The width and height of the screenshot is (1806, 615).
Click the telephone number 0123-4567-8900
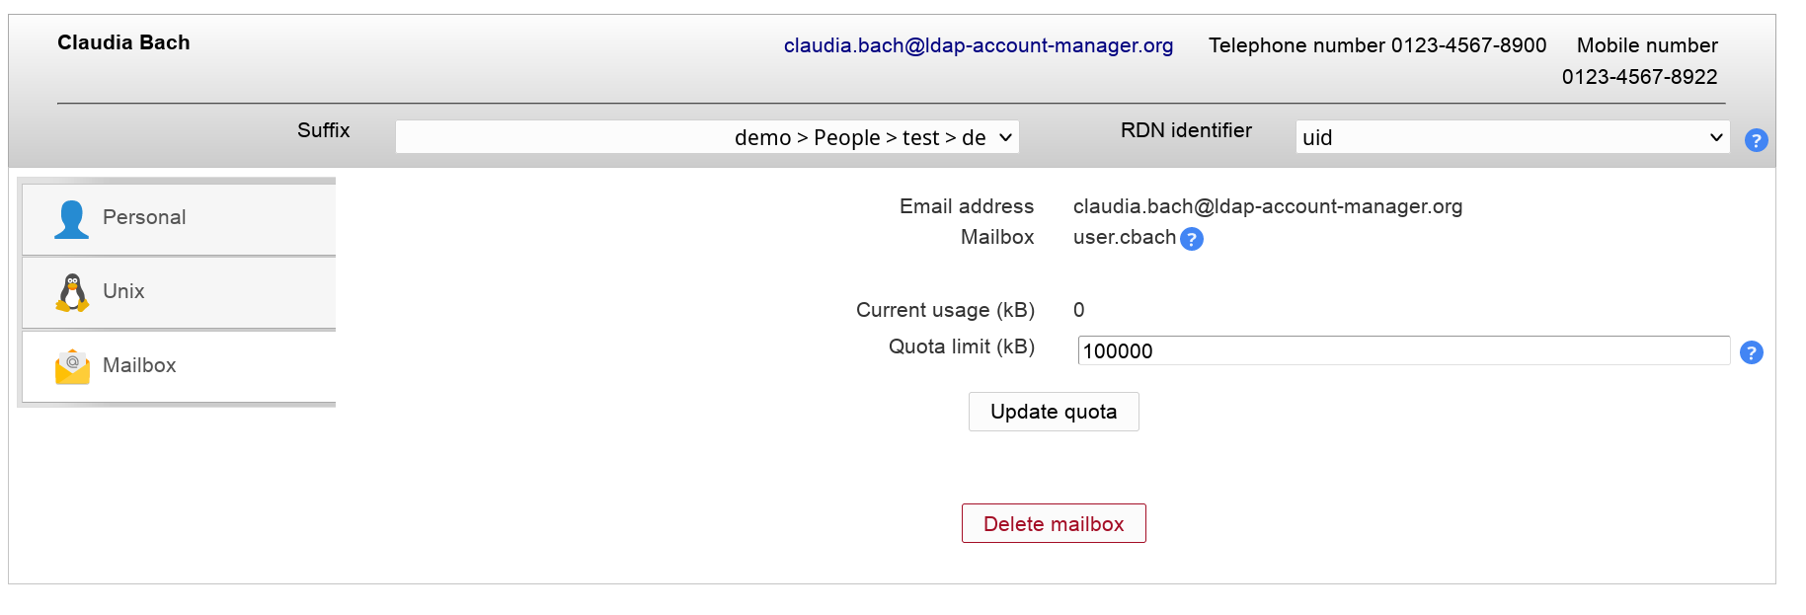(1468, 45)
